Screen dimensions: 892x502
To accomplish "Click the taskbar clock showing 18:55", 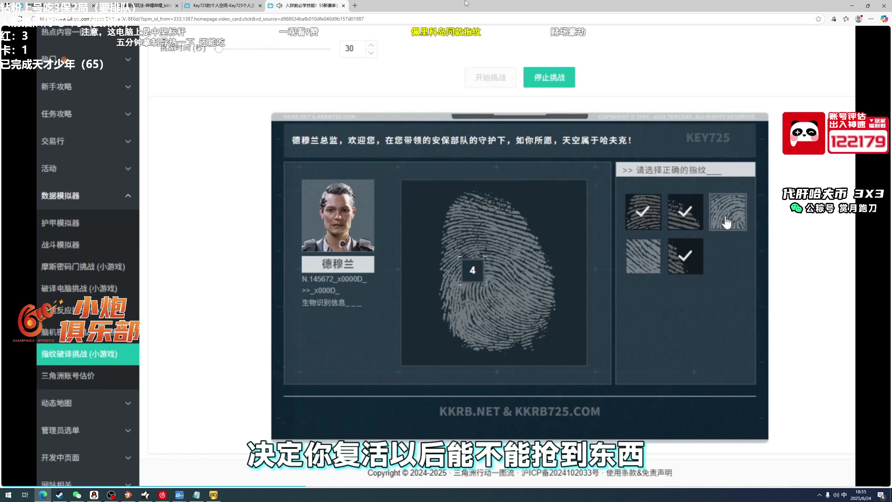I will click(x=861, y=495).
